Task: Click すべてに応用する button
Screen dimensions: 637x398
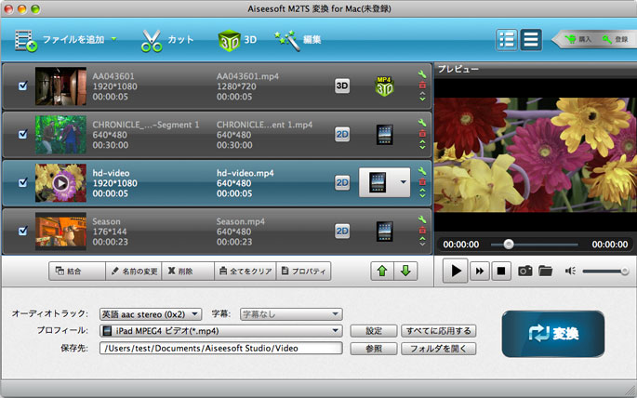Action: 438,331
